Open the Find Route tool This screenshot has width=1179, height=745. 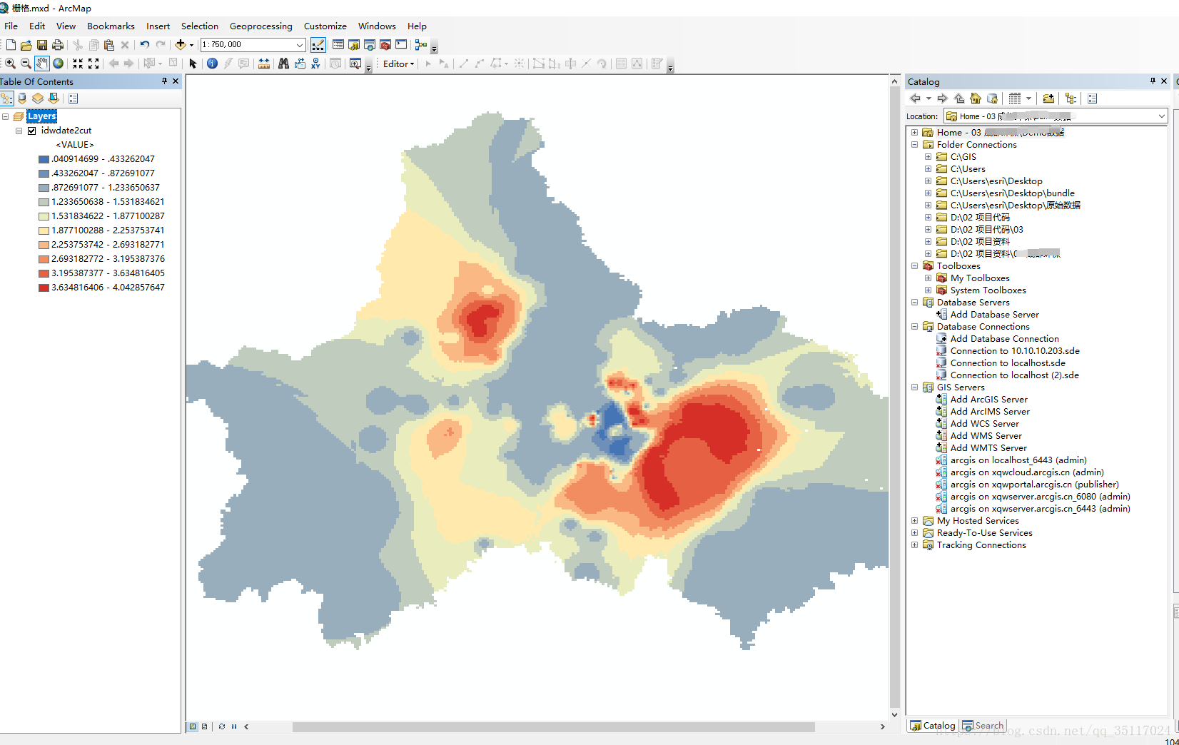(300, 64)
